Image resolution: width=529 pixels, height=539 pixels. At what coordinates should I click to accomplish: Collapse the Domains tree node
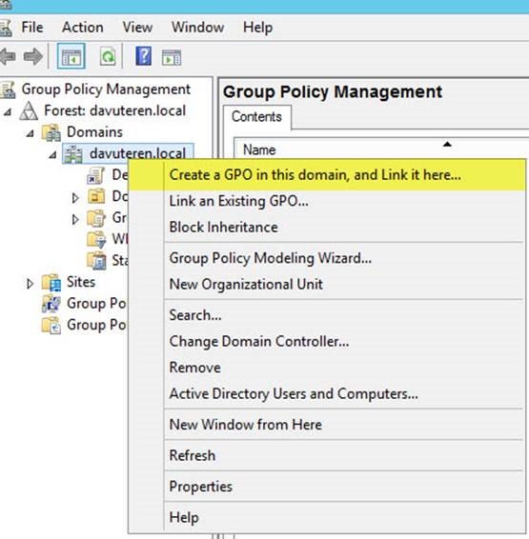[31, 133]
